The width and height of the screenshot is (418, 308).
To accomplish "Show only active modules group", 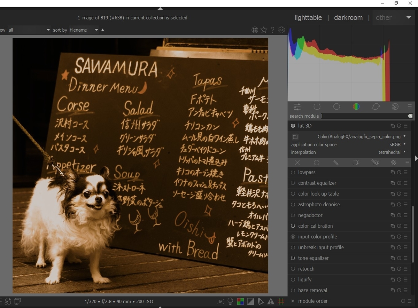I will pyautogui.click(x=317, y=107).
